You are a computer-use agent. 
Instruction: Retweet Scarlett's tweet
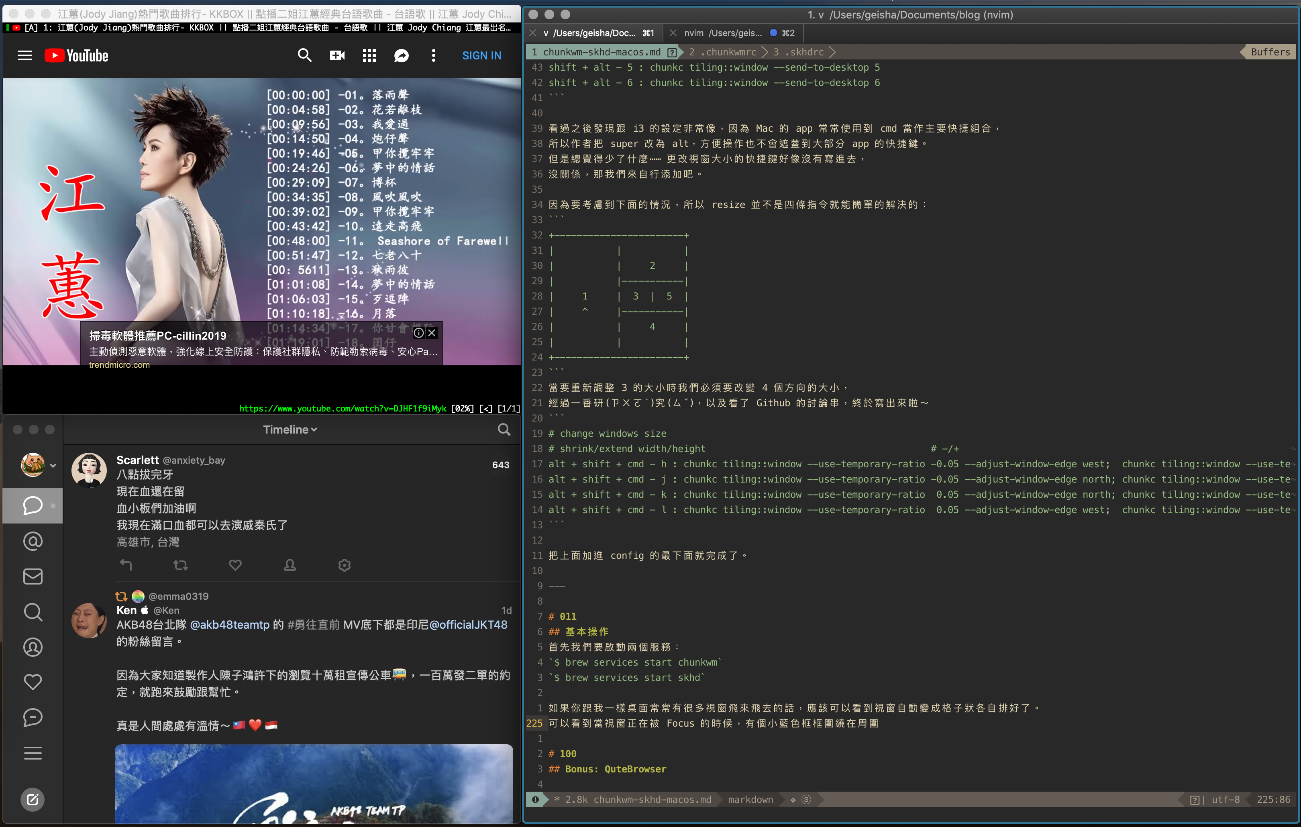coord(180,565)
